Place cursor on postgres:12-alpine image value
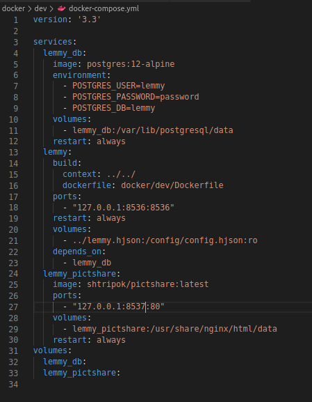312x402 pixels. [131, 64]
